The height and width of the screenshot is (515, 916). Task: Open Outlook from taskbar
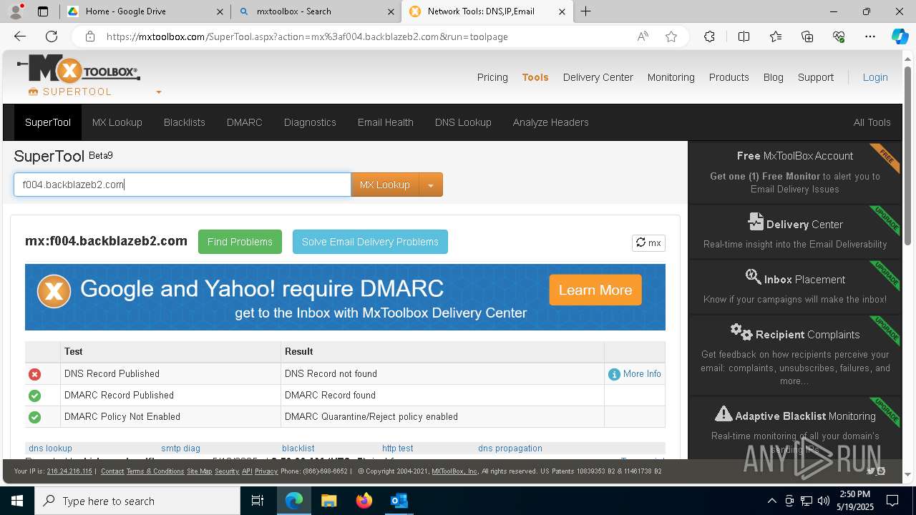(399, 501)
